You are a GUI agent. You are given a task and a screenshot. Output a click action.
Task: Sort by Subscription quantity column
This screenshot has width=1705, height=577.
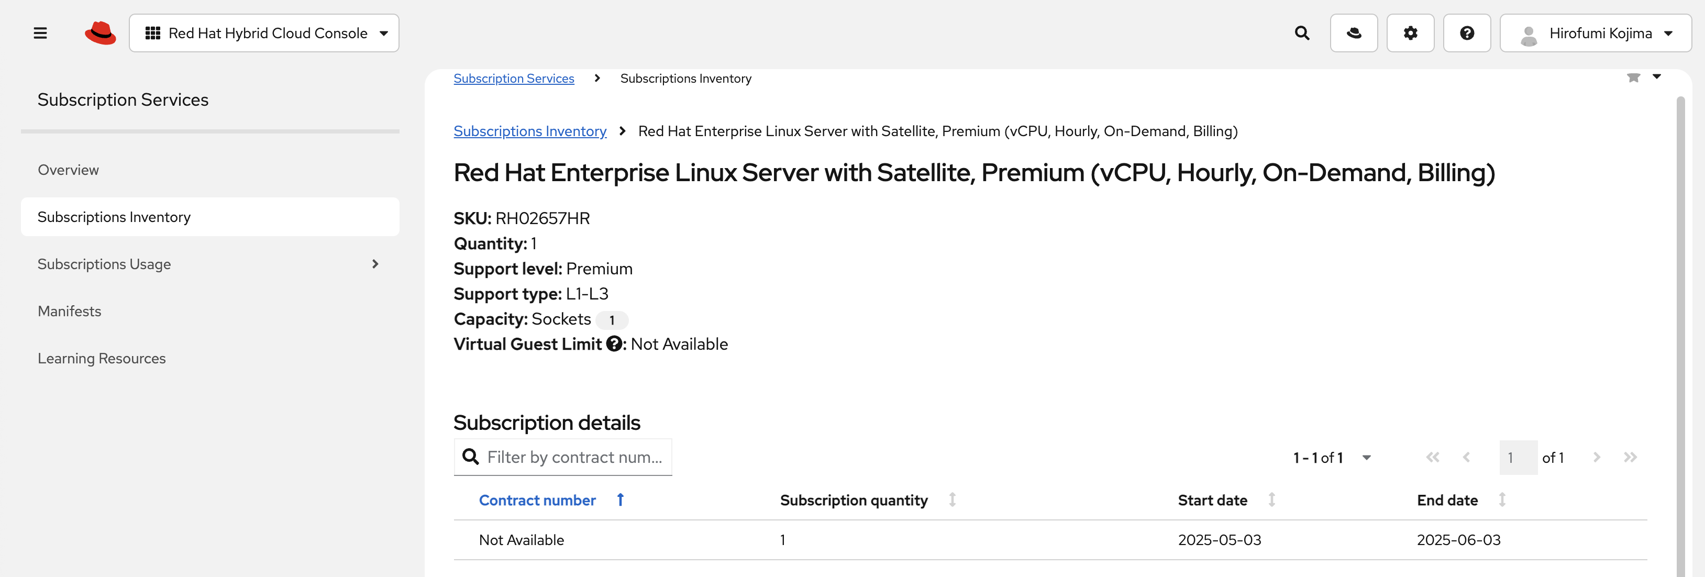click(868, 500)
